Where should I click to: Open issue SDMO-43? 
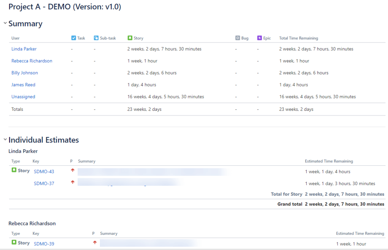coord(44,171)
